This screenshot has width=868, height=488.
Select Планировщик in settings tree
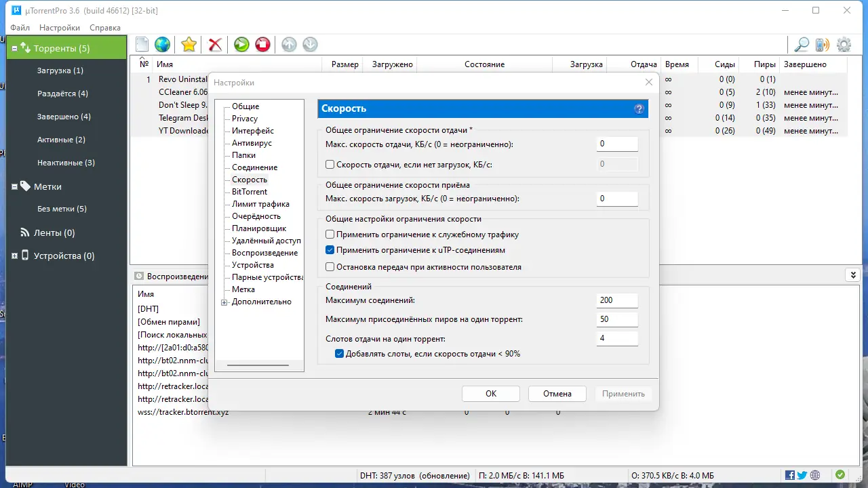[x=259, y=228]
